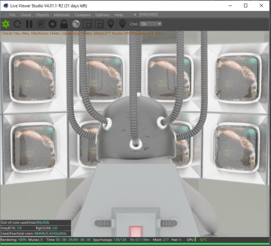Image resolution: width=271 pixels, height=246 pixels.
Task: Select the pick material M pin
Action: [123, 24]
